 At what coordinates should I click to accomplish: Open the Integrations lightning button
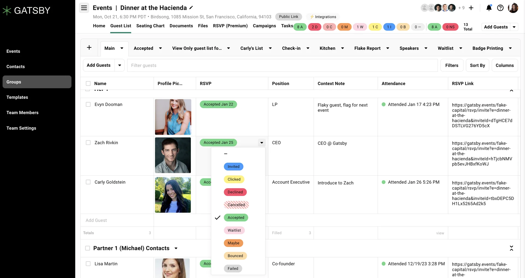point(323,17)
